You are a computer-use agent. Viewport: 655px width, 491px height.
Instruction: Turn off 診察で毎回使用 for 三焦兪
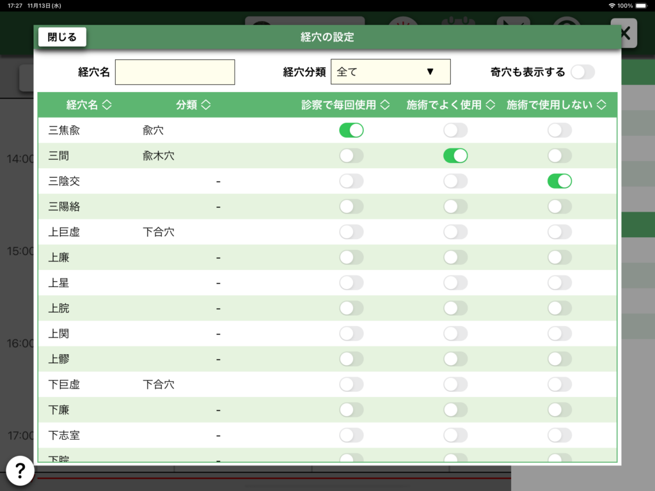[351, 130]
